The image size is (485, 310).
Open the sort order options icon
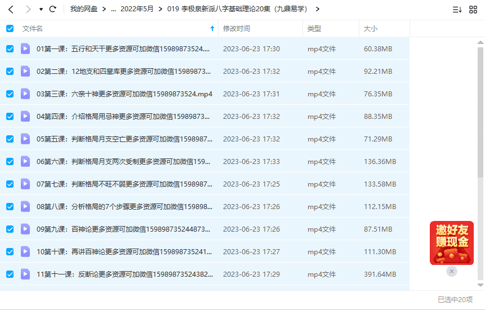click(x=457, y=9)
